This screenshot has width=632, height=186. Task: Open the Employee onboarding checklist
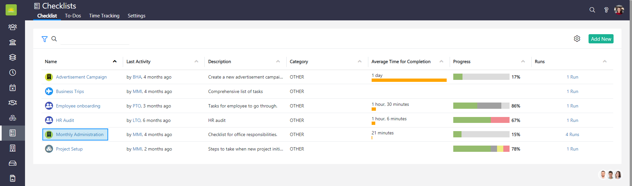click(78, 106)
